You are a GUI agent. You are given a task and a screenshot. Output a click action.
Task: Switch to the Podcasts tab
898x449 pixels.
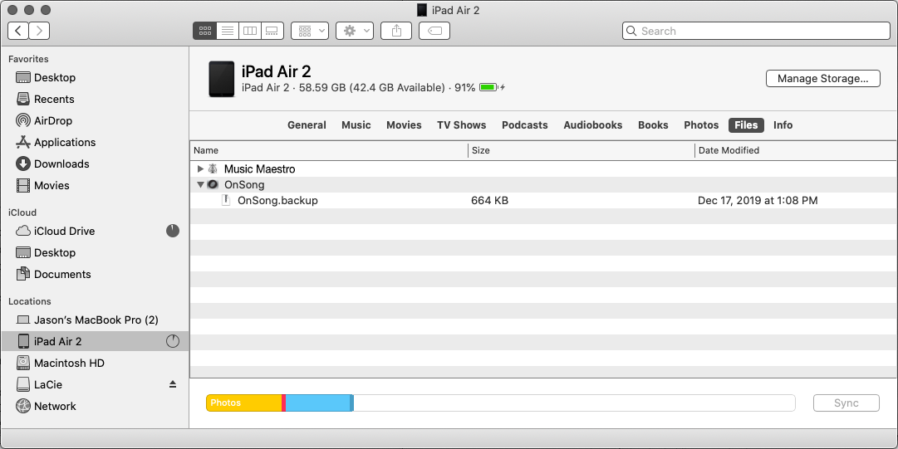525,125
